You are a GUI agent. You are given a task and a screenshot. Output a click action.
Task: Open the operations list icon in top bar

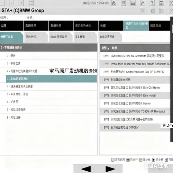31,3
